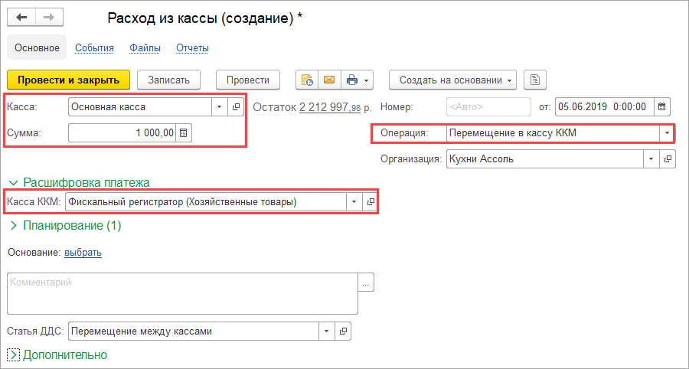The image size is (689, 369).
Task: Switch to the События tab
Action: [94, 48]
